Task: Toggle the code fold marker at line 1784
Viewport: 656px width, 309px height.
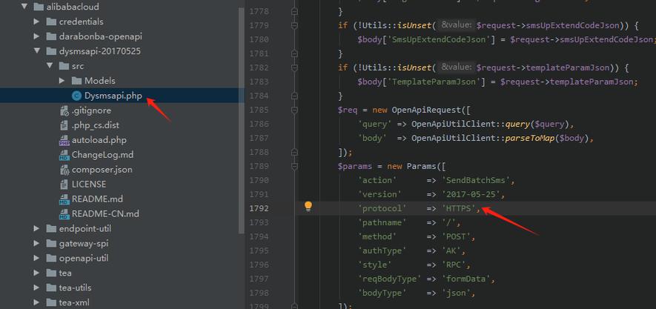Action: [x=294, y=96]
